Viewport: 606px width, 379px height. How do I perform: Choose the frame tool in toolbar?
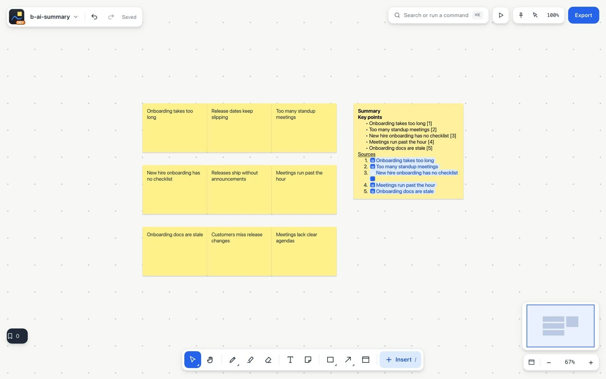pyautogui.click(x=366, y=359)
